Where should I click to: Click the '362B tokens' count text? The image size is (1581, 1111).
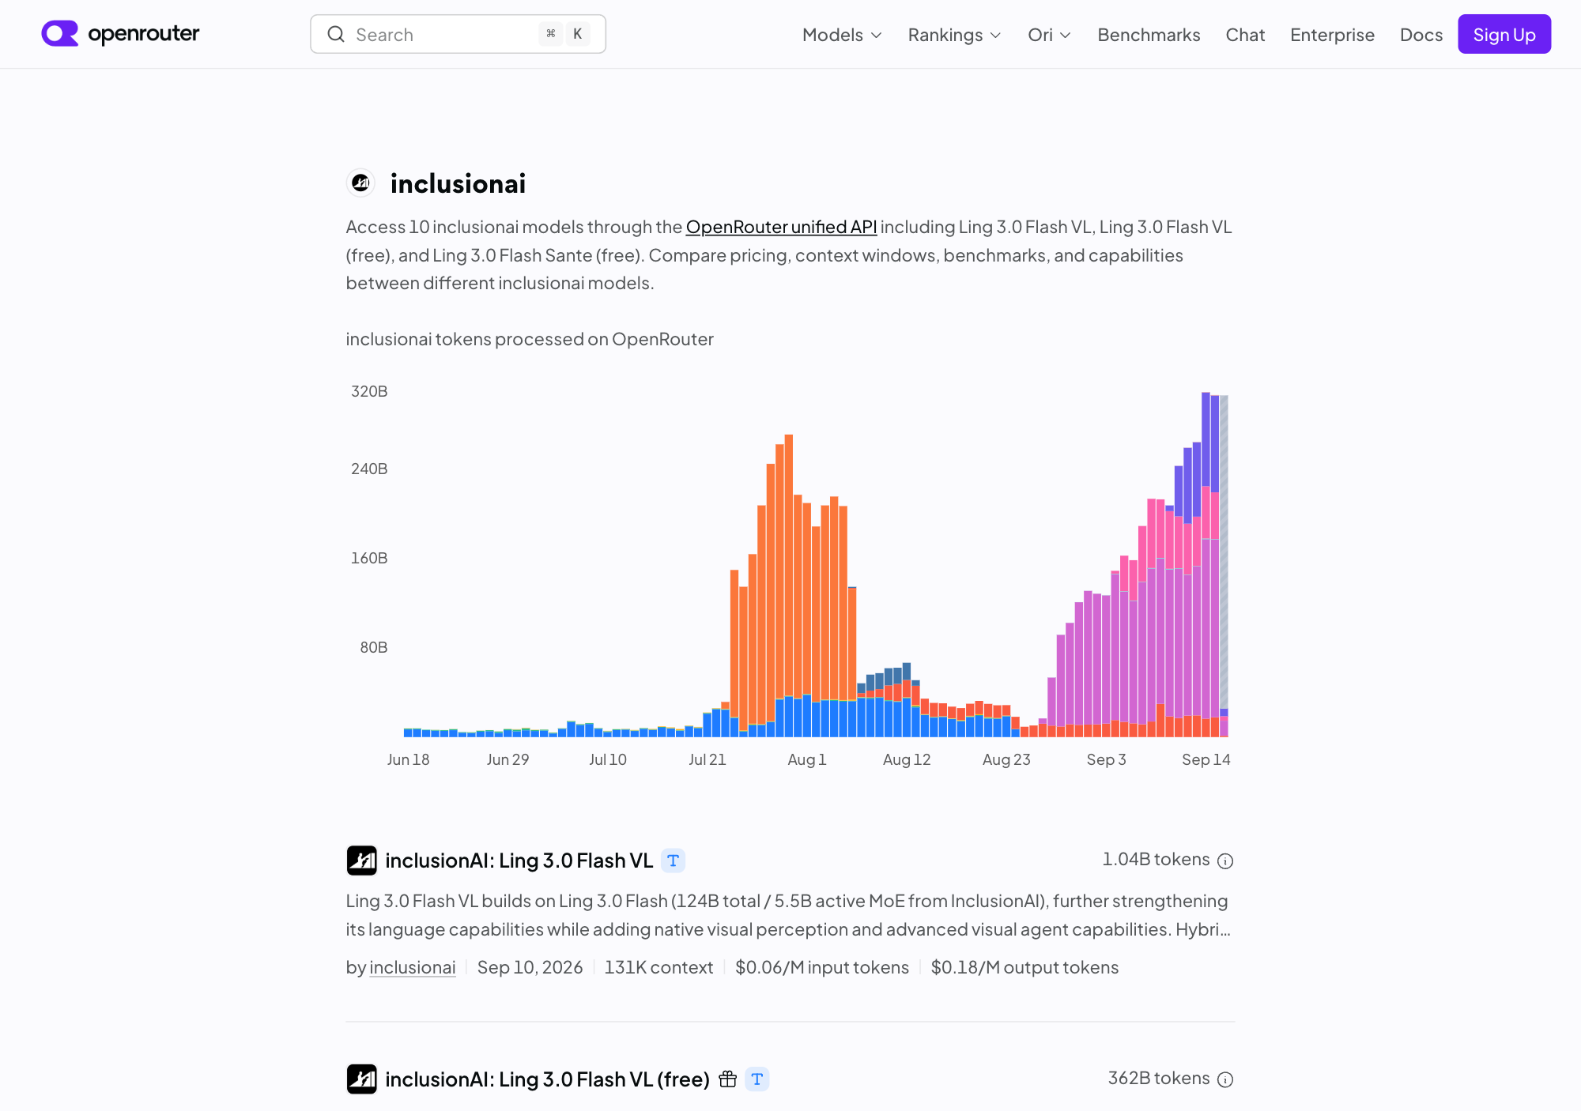(x=1159, y=1079)
